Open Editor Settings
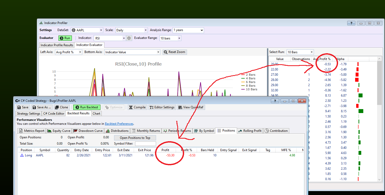385x195 pixels. pyautogui.click(x=162, y=107)
